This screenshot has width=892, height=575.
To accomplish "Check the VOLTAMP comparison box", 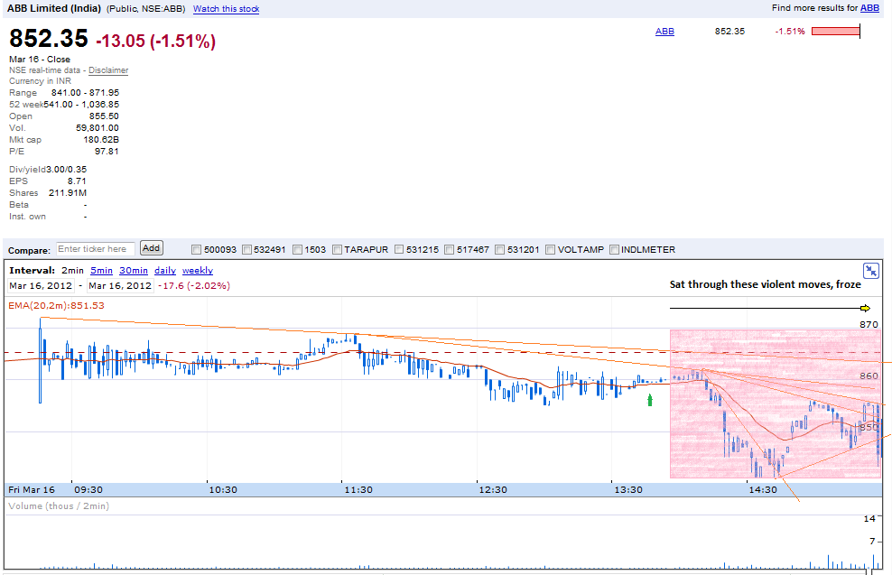I will tap(550, 250).
